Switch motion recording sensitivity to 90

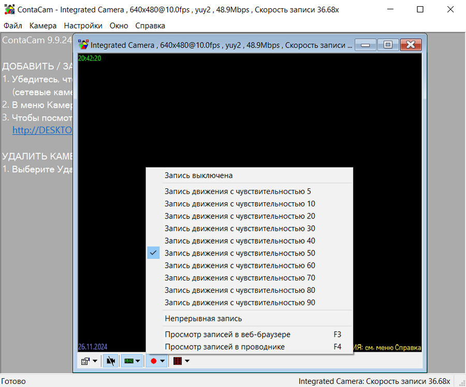[250, 303]
